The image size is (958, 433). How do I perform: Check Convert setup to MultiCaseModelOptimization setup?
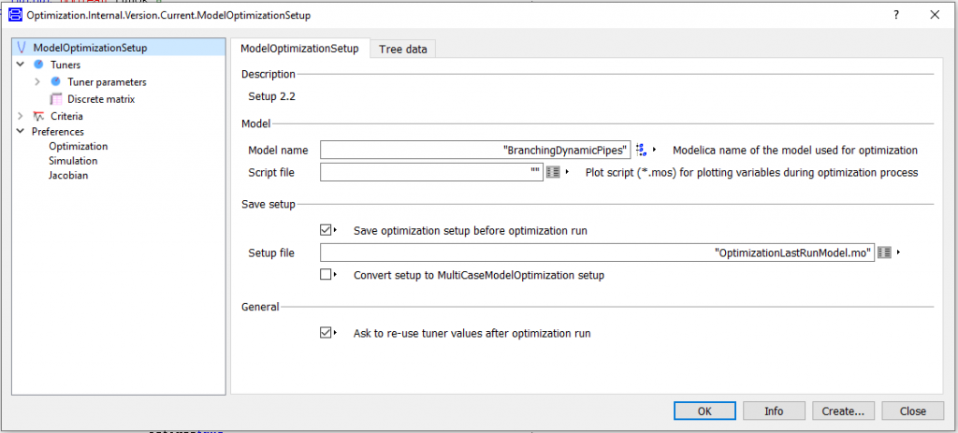[325, 275]
